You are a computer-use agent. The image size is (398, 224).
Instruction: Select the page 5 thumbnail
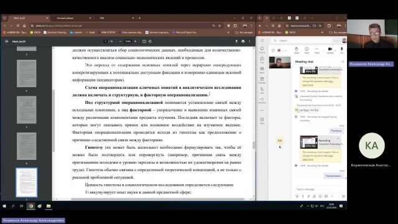[26, 110]
